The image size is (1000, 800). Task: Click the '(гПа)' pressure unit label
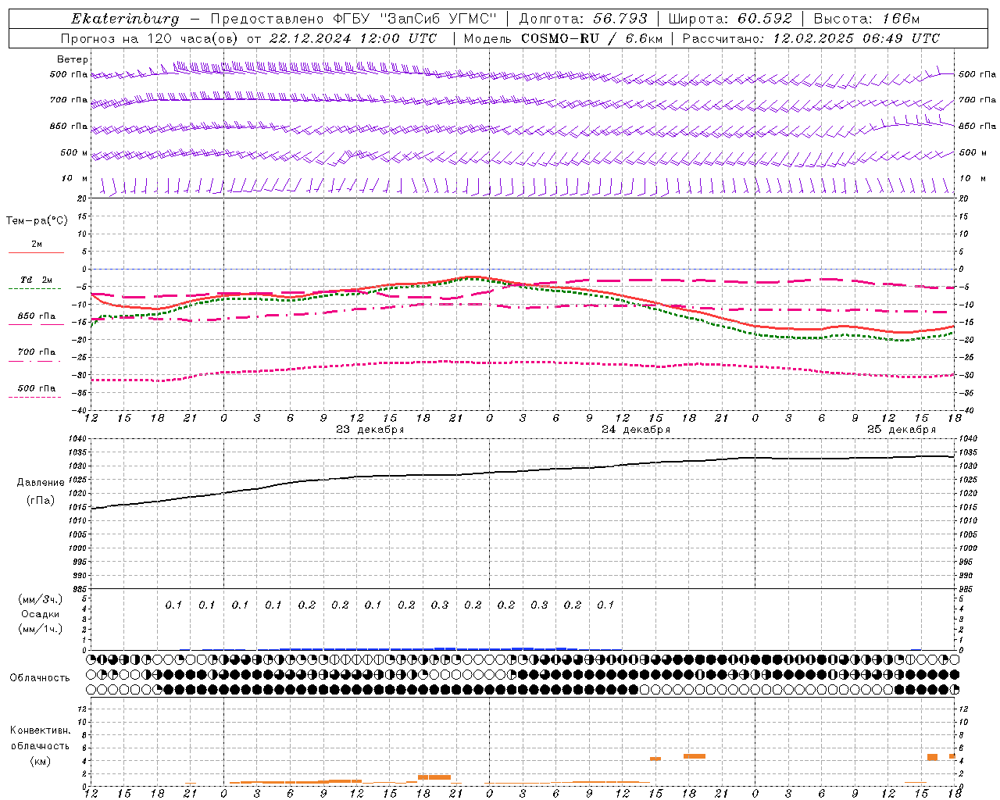[x=41, y=501]
